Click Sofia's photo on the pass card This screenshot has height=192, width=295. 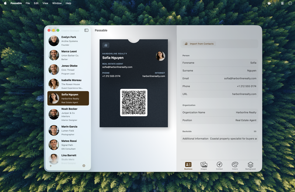pos(160,56)
